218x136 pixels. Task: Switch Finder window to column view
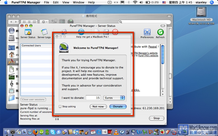pos(34,22)
